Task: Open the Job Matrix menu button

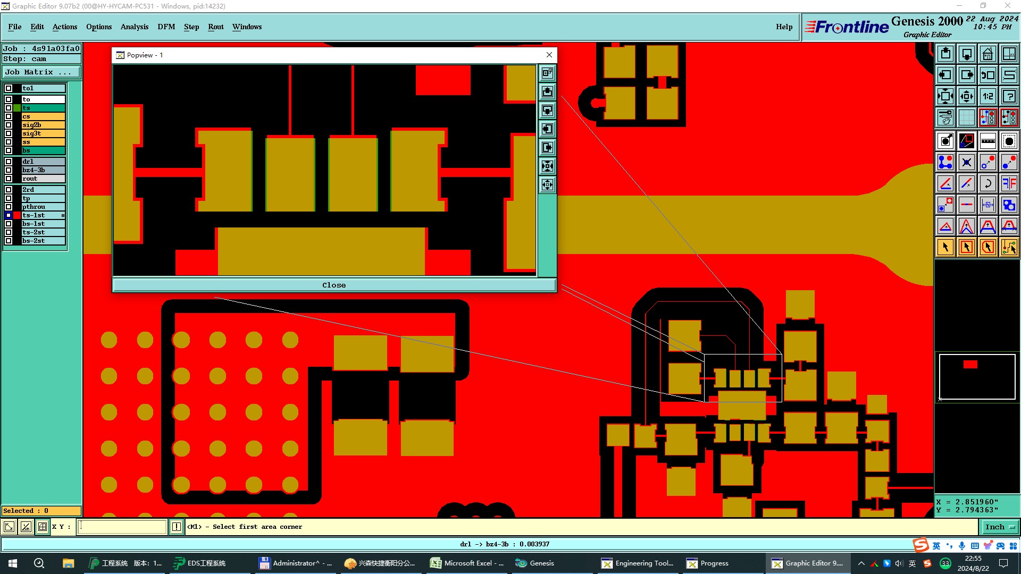Action: [x=41, y=72]
